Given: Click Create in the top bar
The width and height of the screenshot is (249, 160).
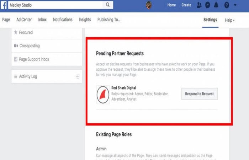Looking at the screenshot, I should [x=186, y=5].
